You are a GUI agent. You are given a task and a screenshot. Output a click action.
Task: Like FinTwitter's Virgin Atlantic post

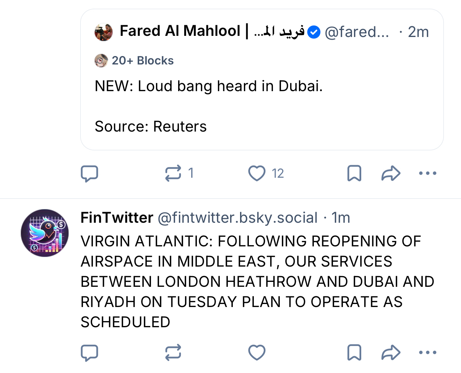(257, 353)
